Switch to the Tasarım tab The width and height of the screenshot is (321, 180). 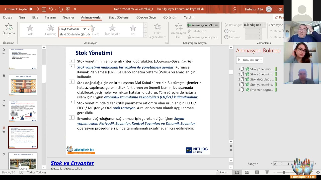tap(50, 17)
